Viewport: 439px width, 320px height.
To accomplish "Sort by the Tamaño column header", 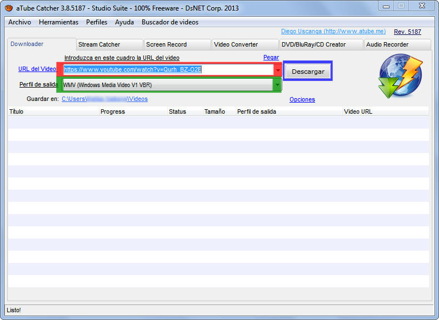I will [x=219, y=111].
